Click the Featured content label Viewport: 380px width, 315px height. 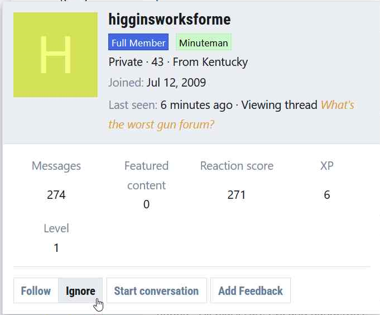[x=146, y=175]
